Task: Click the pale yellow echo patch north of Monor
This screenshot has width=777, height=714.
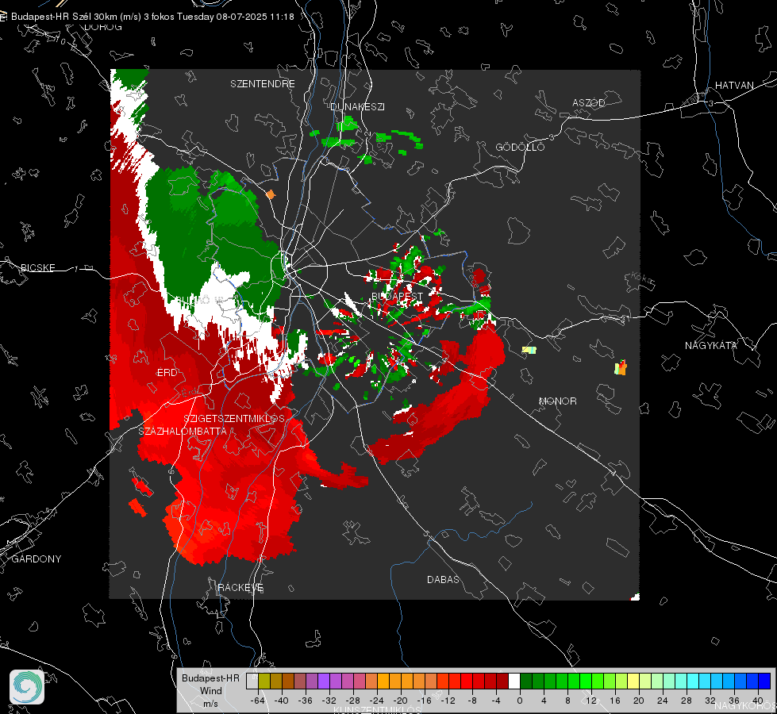Action: point(529,351)
